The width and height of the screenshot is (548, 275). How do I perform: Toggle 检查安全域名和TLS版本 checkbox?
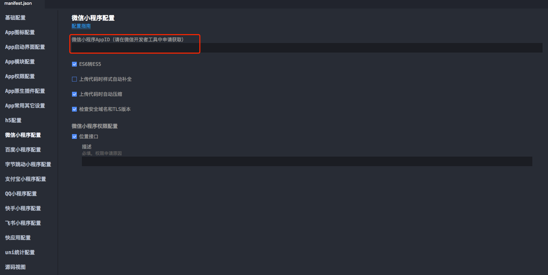74,109
